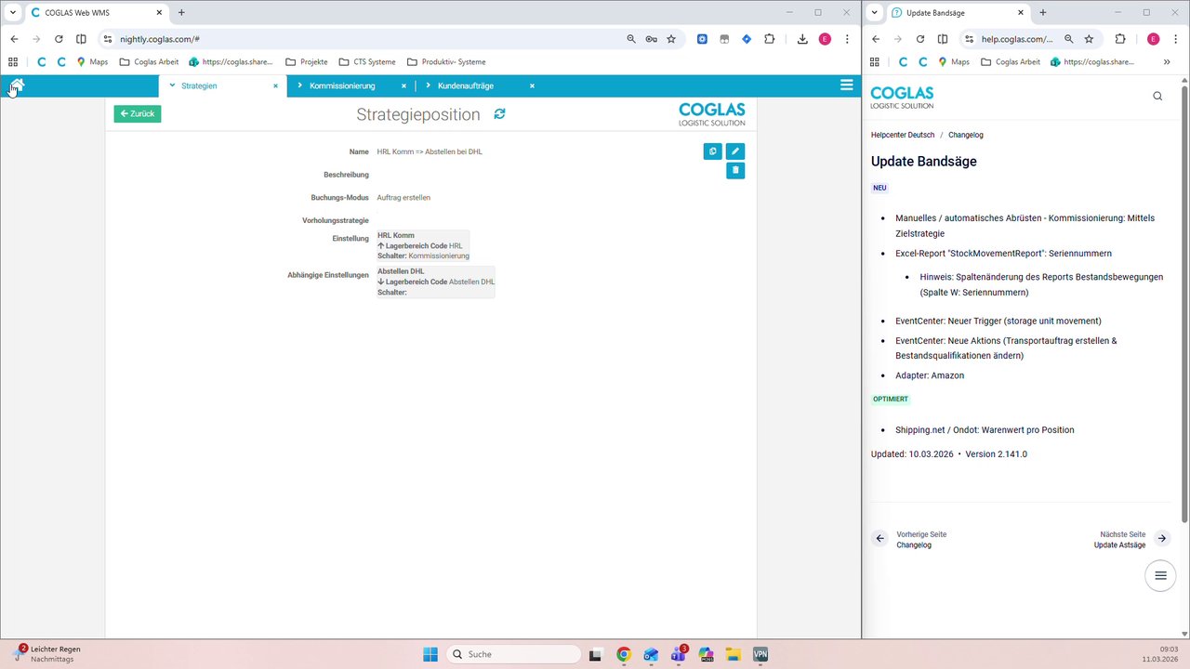Expand the Kommissionierung tab chevron

pos(299,85)
